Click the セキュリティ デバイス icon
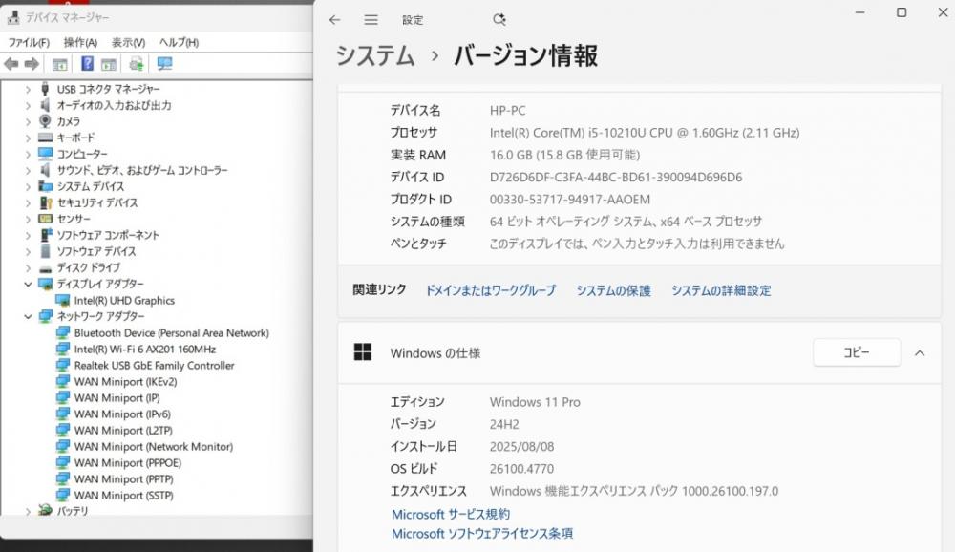 coord(46,202)
